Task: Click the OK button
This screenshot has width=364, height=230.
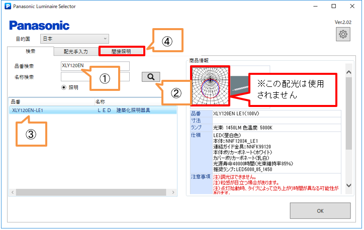Action: click(320, 211)
